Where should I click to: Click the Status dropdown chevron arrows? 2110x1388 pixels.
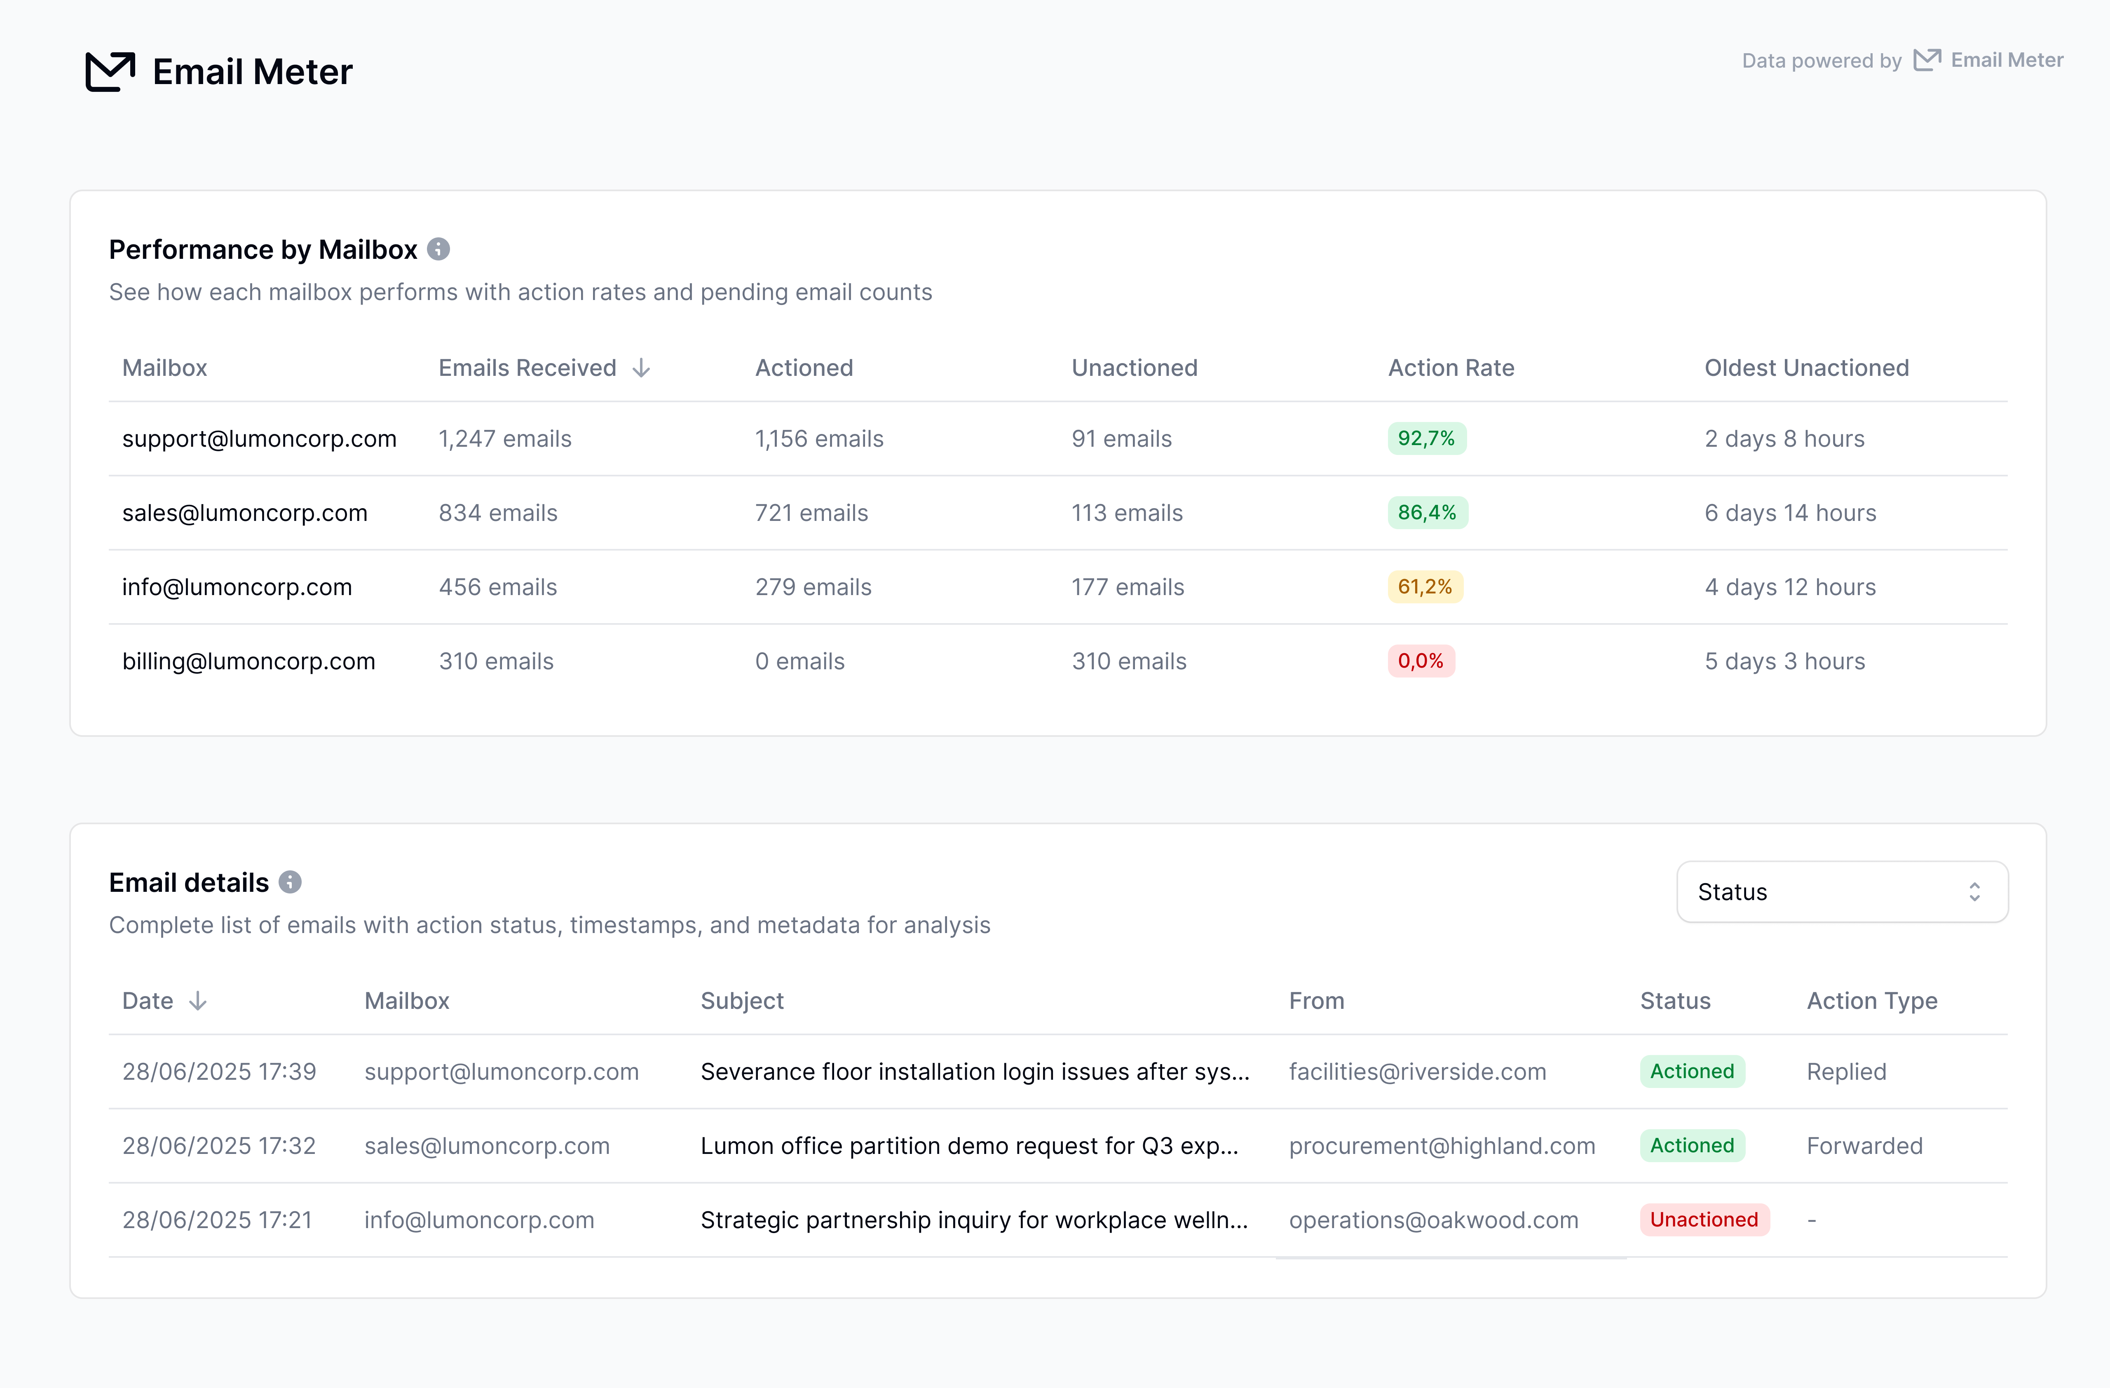[x=1974, y=892]
